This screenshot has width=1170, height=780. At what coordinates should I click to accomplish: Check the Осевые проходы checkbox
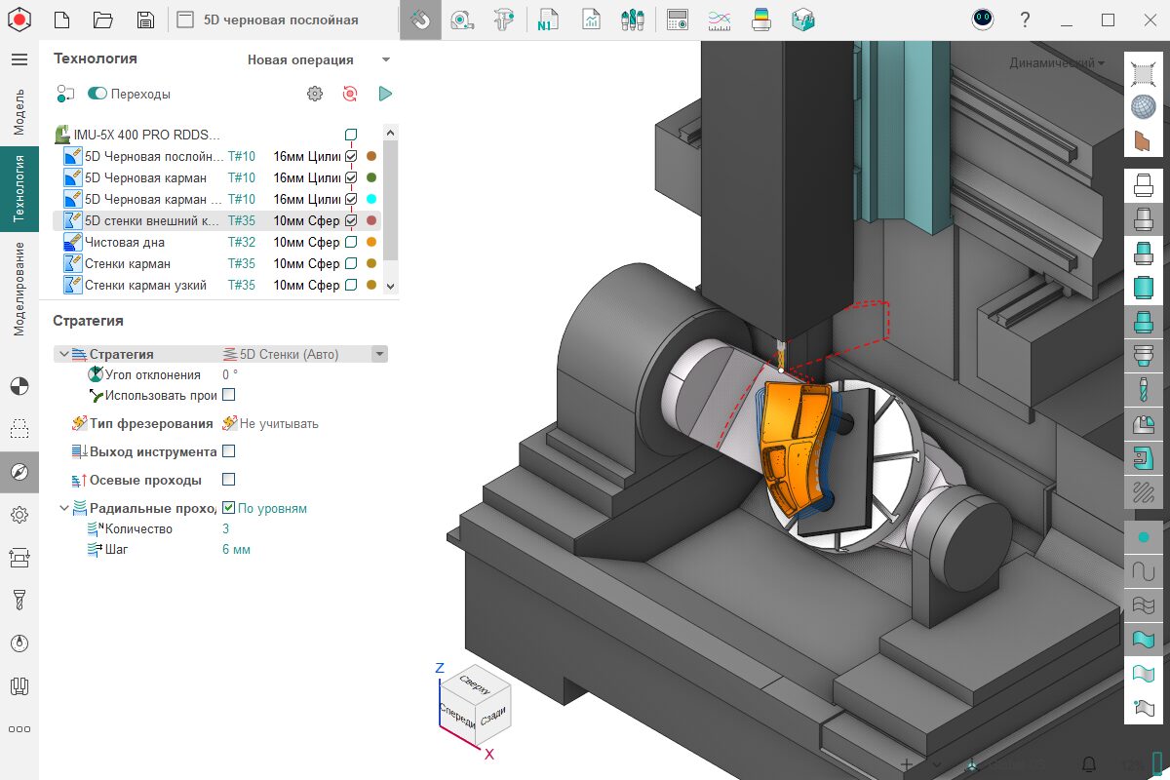point(228,480)
